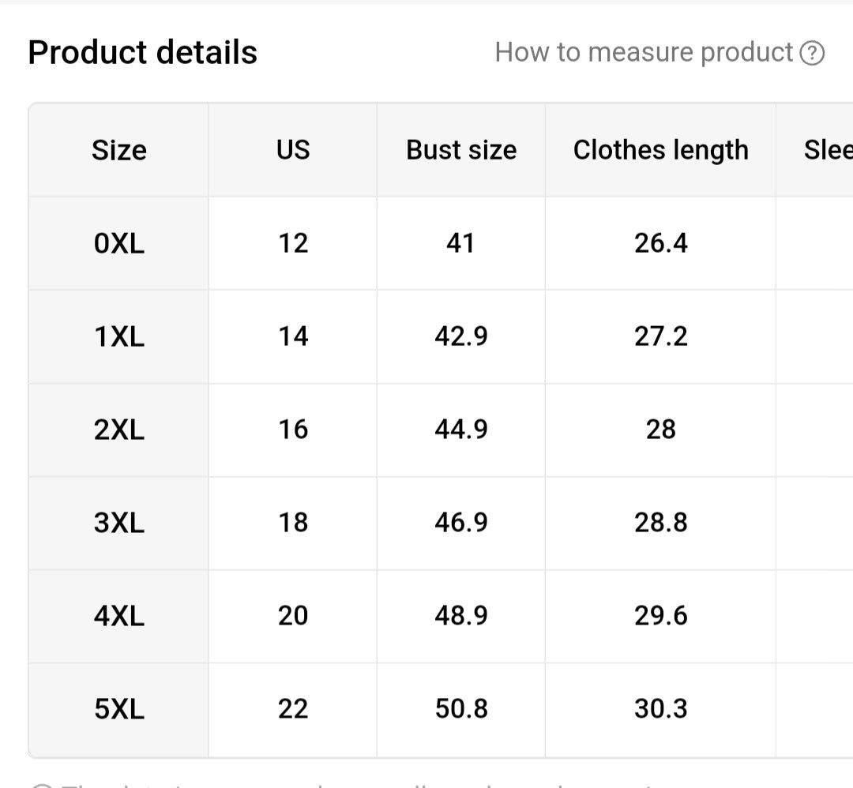Screen dimensions: 853x788
Task: Click the Clothes length column header
Action: tap(660, 149)
